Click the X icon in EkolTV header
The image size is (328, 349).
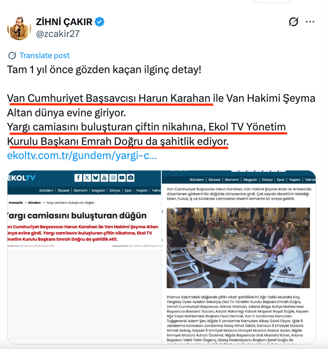(87, 178)
